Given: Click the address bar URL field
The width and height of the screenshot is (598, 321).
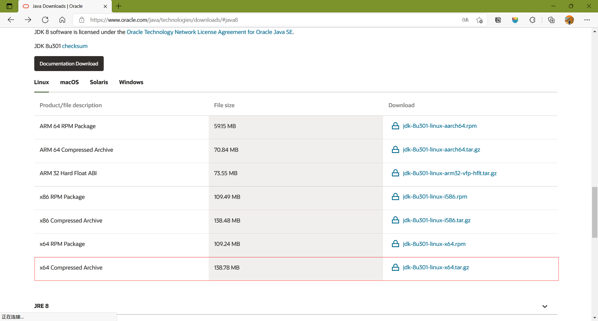Looking at the screenshot, I should [249, 20].
